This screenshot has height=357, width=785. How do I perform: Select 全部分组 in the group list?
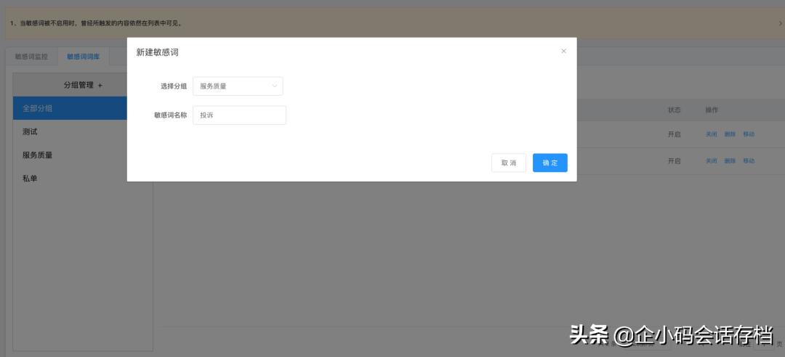coord(70,108)
